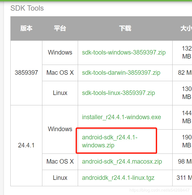The image size is (192, 195).
Task: Click the 版本 column header
Action: pyautogui.click(x=26, y=28)
